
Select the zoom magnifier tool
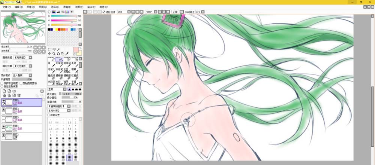pos(54,54)
